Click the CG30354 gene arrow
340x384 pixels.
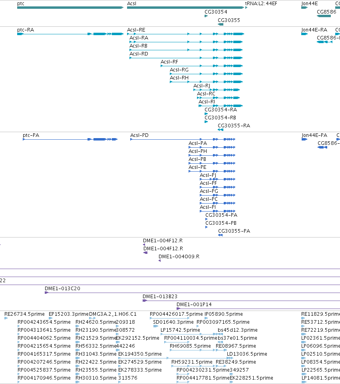pyautogui.click(x=206, y=16)
